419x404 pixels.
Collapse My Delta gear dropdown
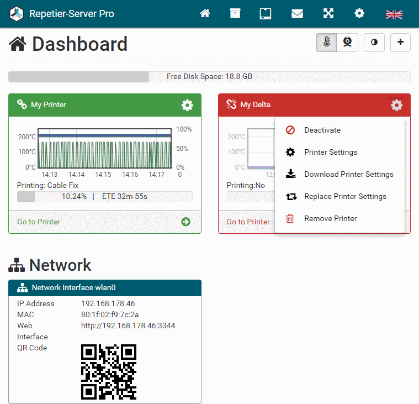396,105
